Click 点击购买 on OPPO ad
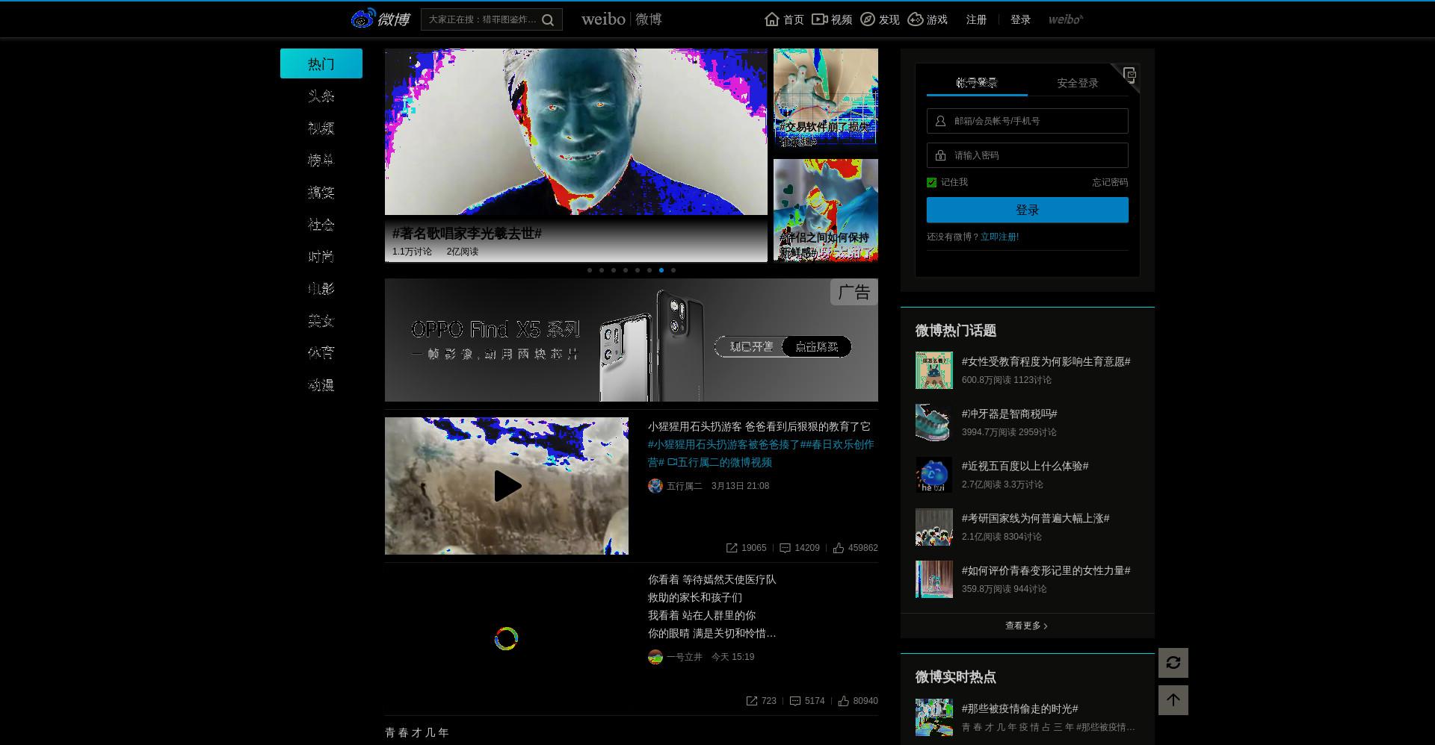The height and width of the screenshot is (745, 1435). coord(817,346)
